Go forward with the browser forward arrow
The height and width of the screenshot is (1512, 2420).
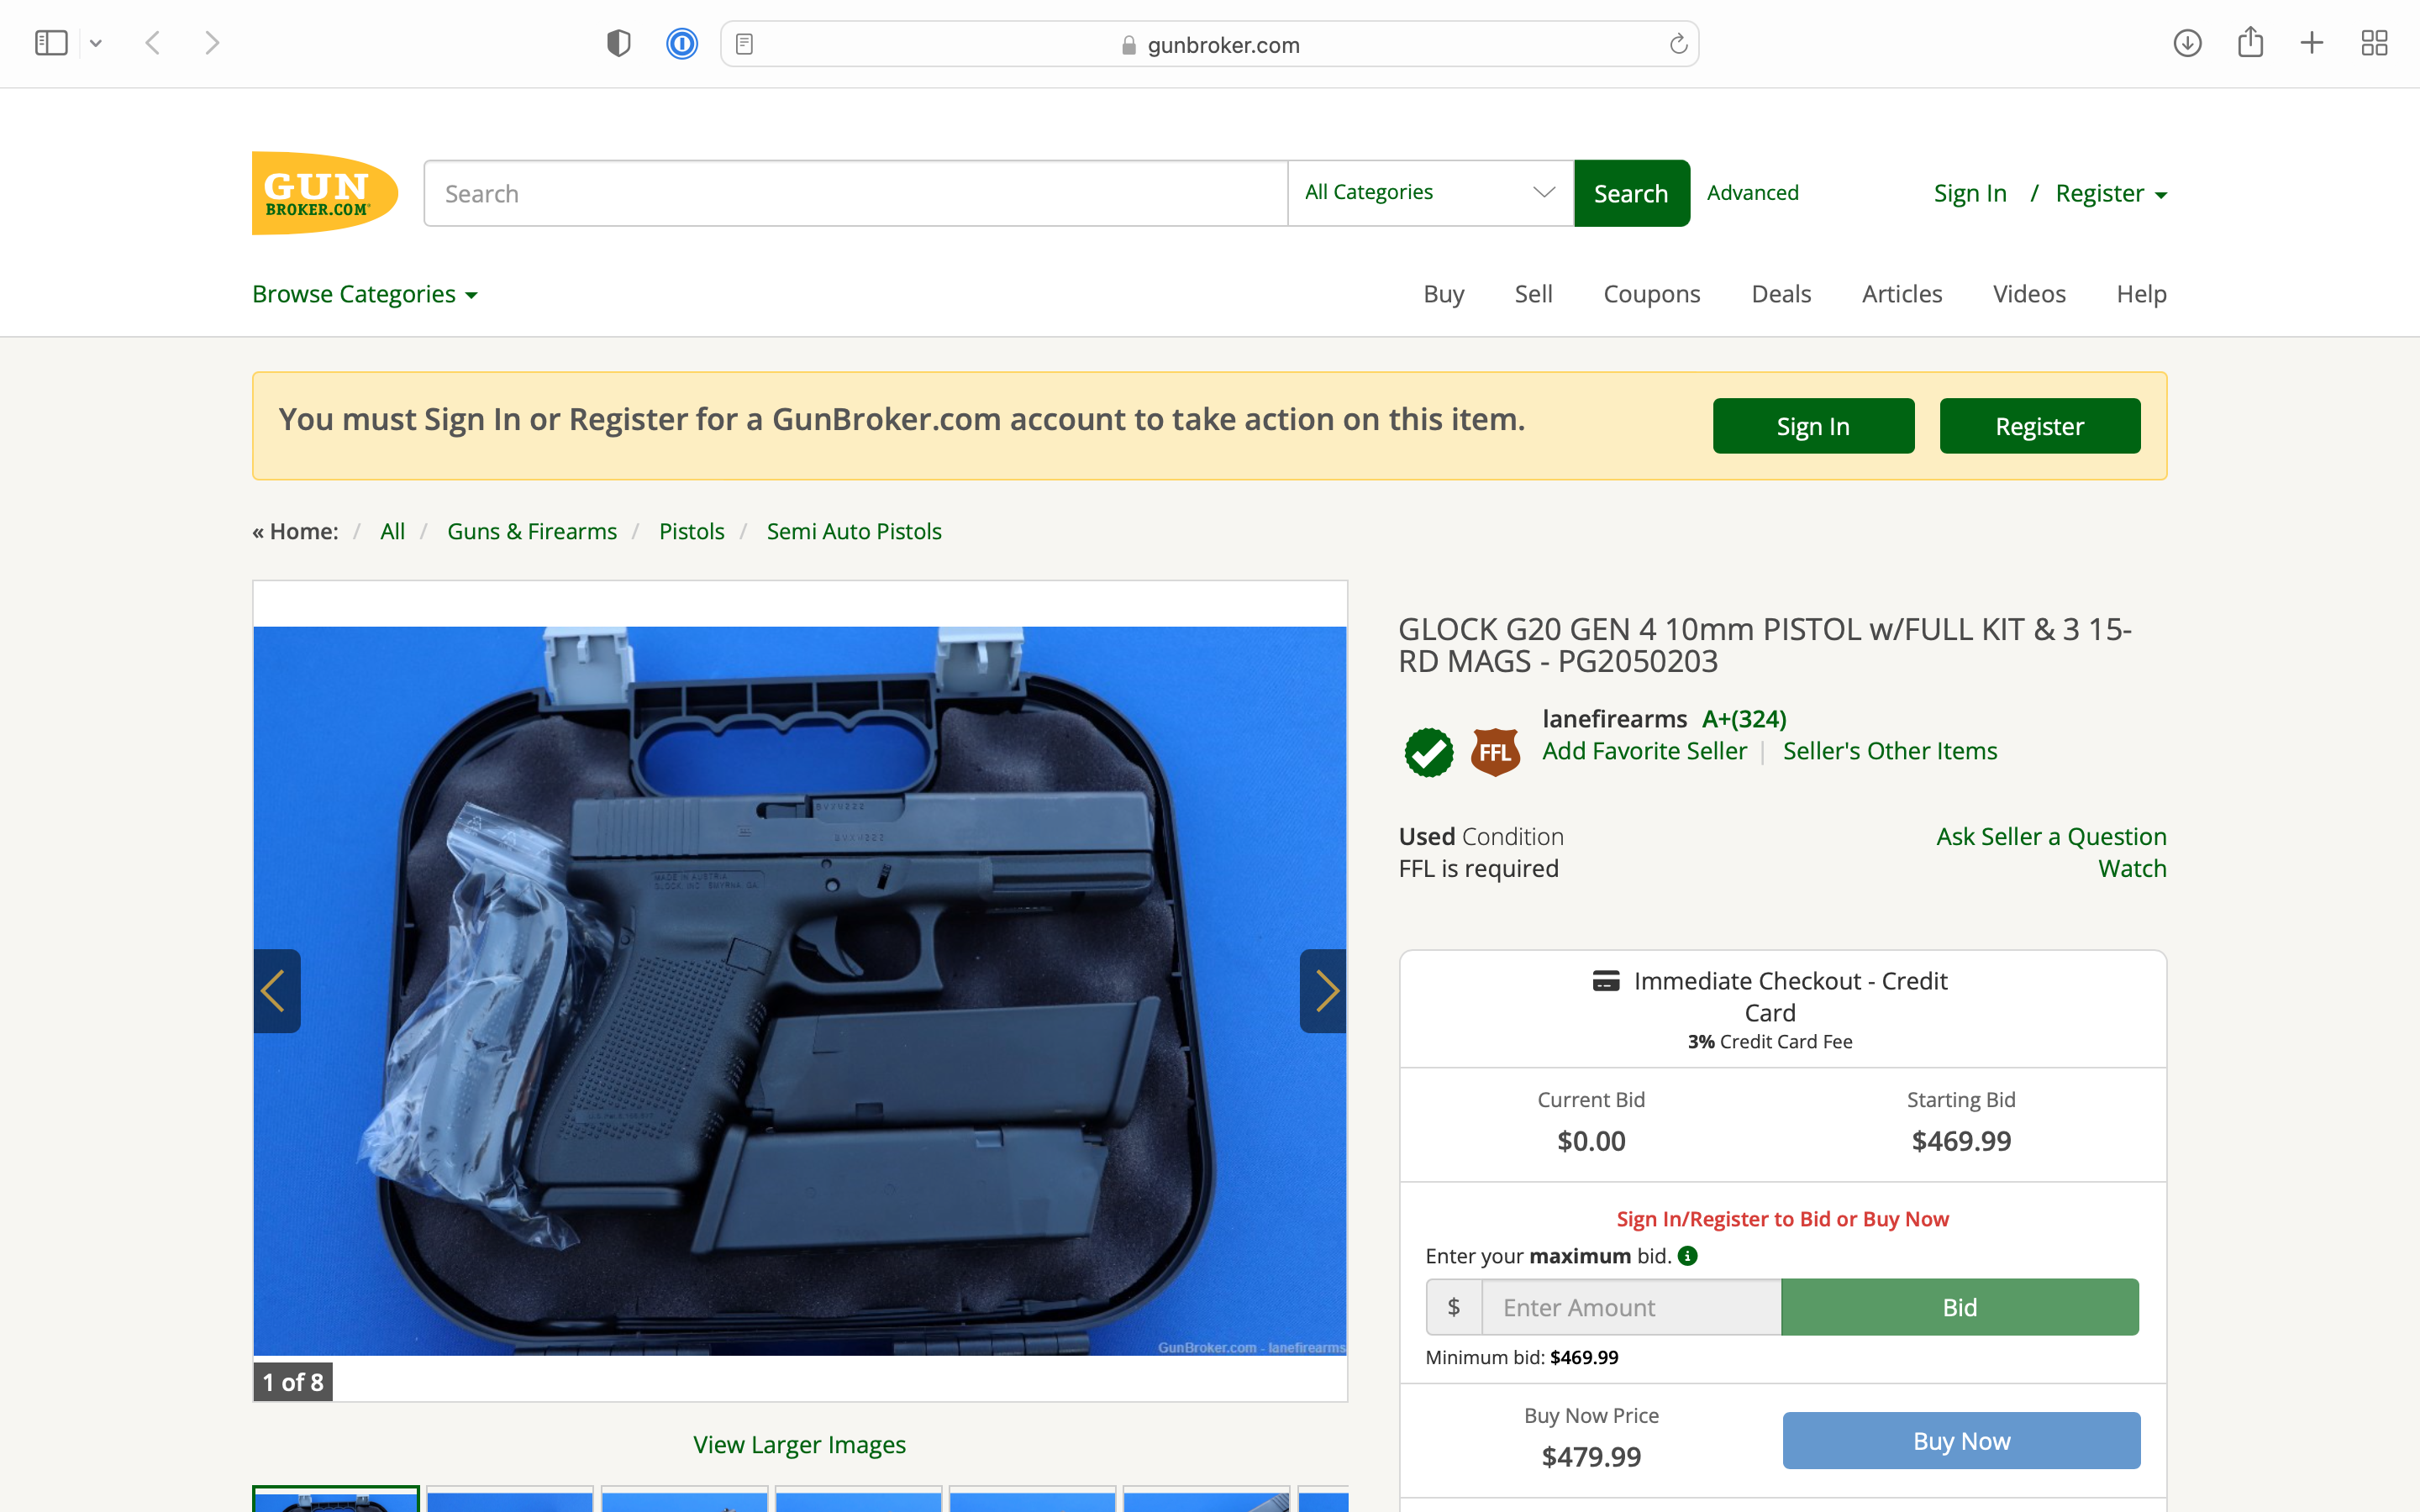[x=212, y=43]
